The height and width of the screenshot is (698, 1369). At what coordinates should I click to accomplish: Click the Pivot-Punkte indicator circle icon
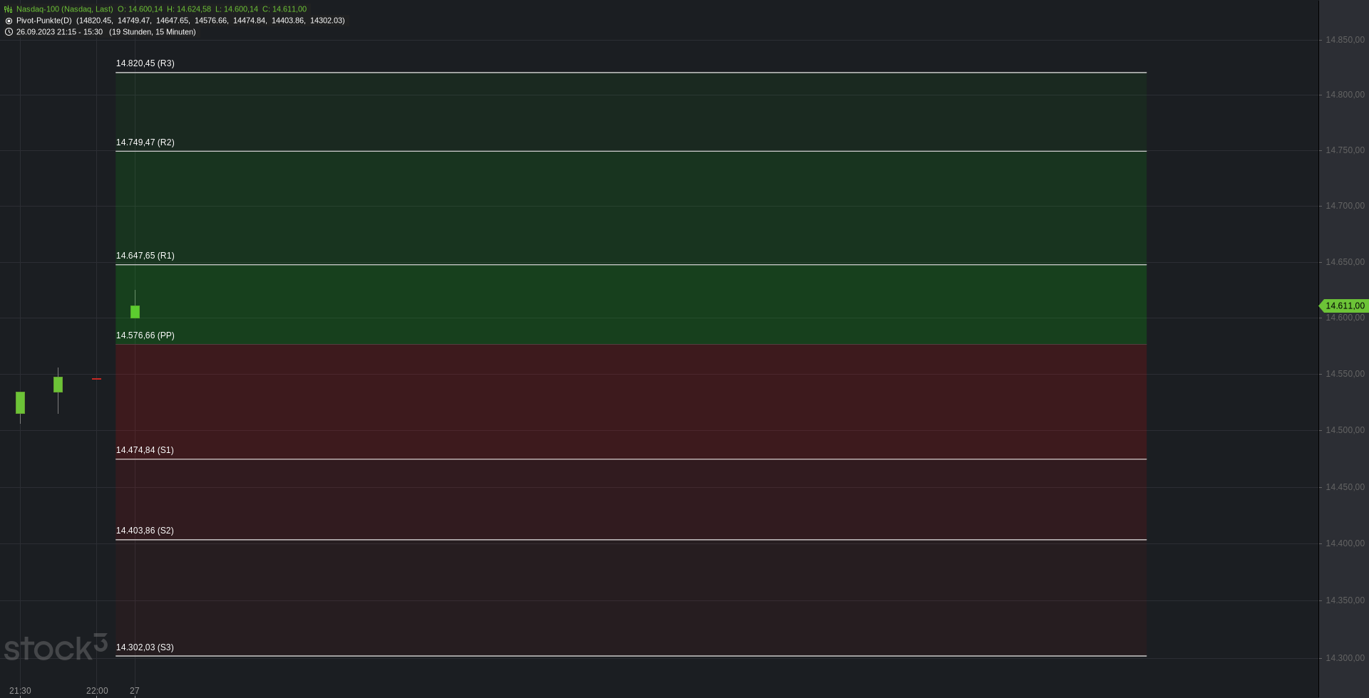(9, 21)
